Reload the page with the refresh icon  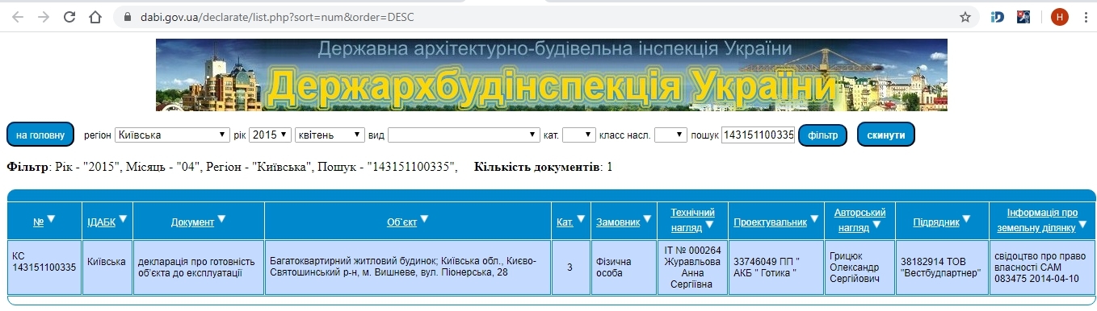tap(69, 16)
